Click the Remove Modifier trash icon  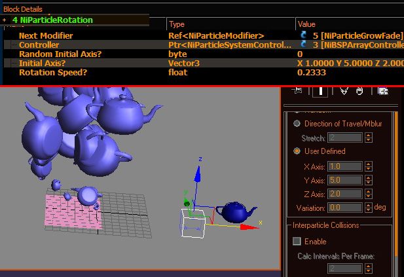(x=359, y=91)
